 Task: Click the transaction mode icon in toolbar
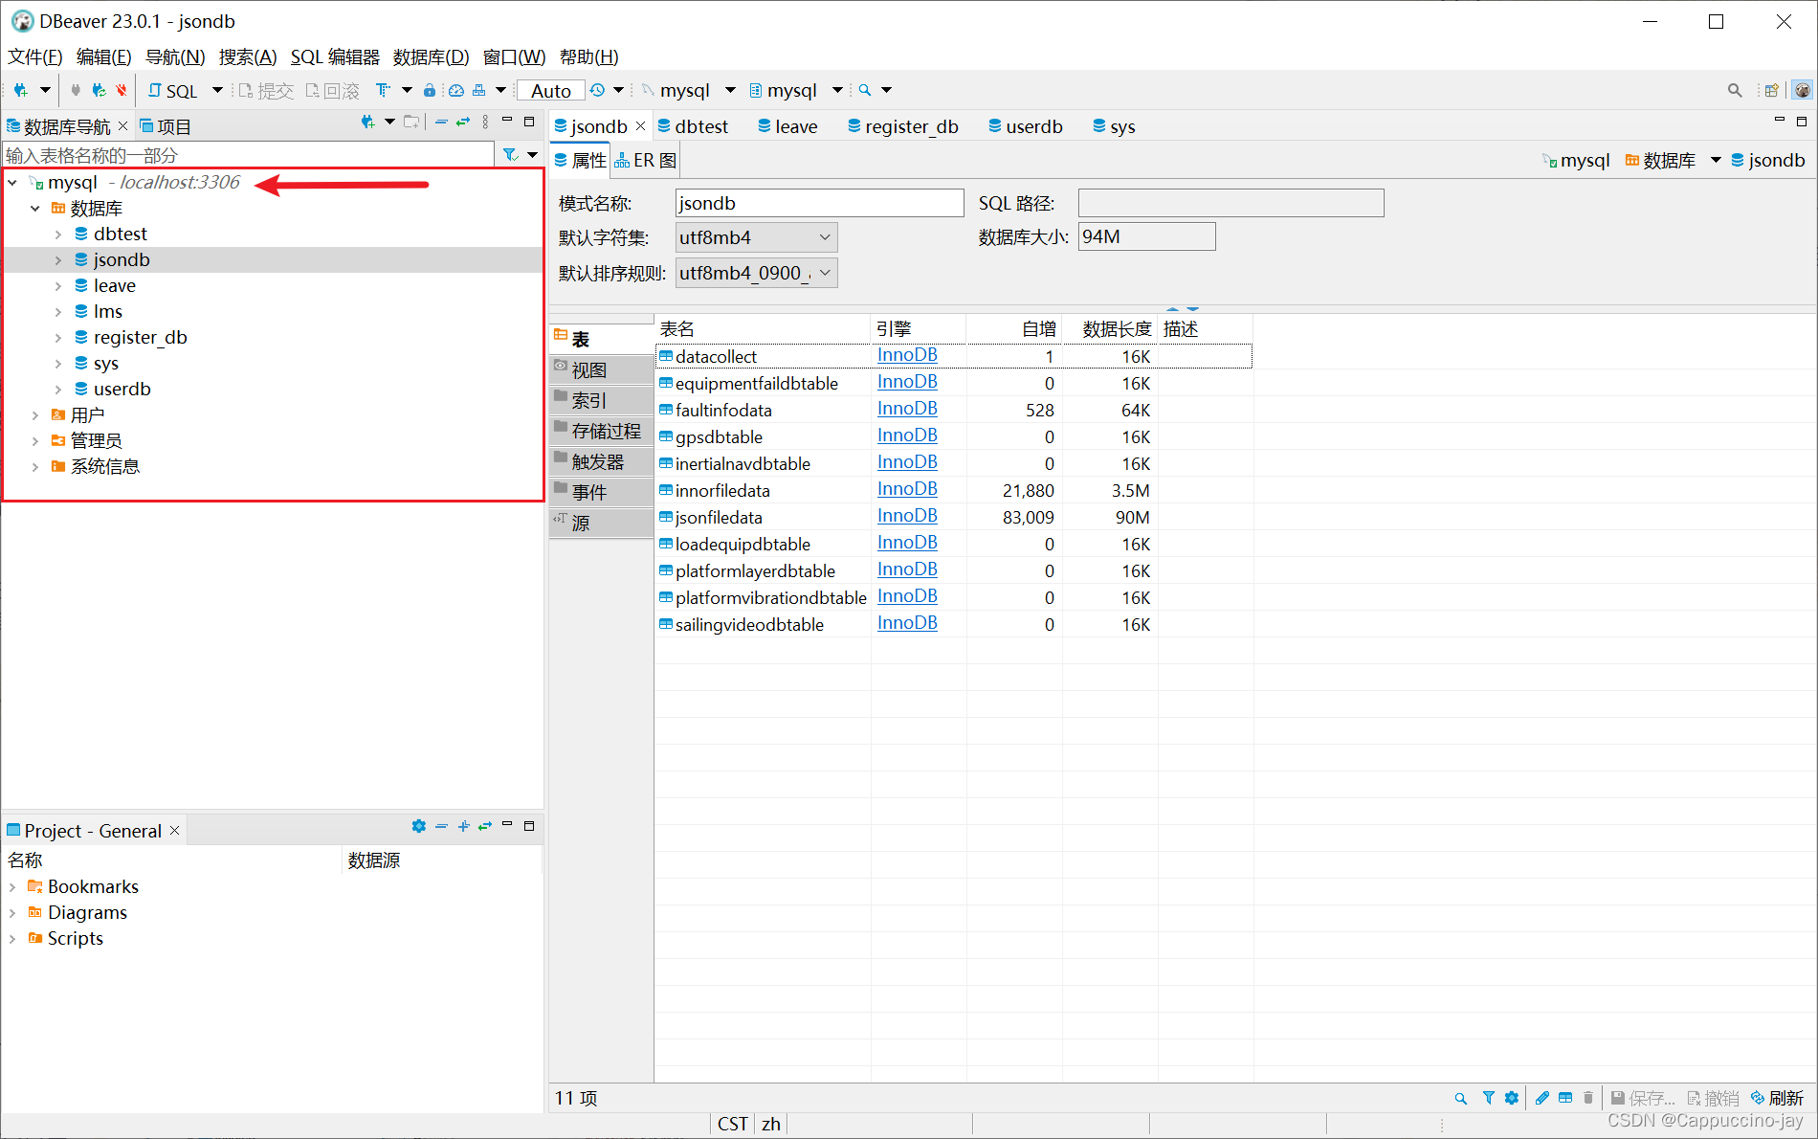(x=384, y=90)
